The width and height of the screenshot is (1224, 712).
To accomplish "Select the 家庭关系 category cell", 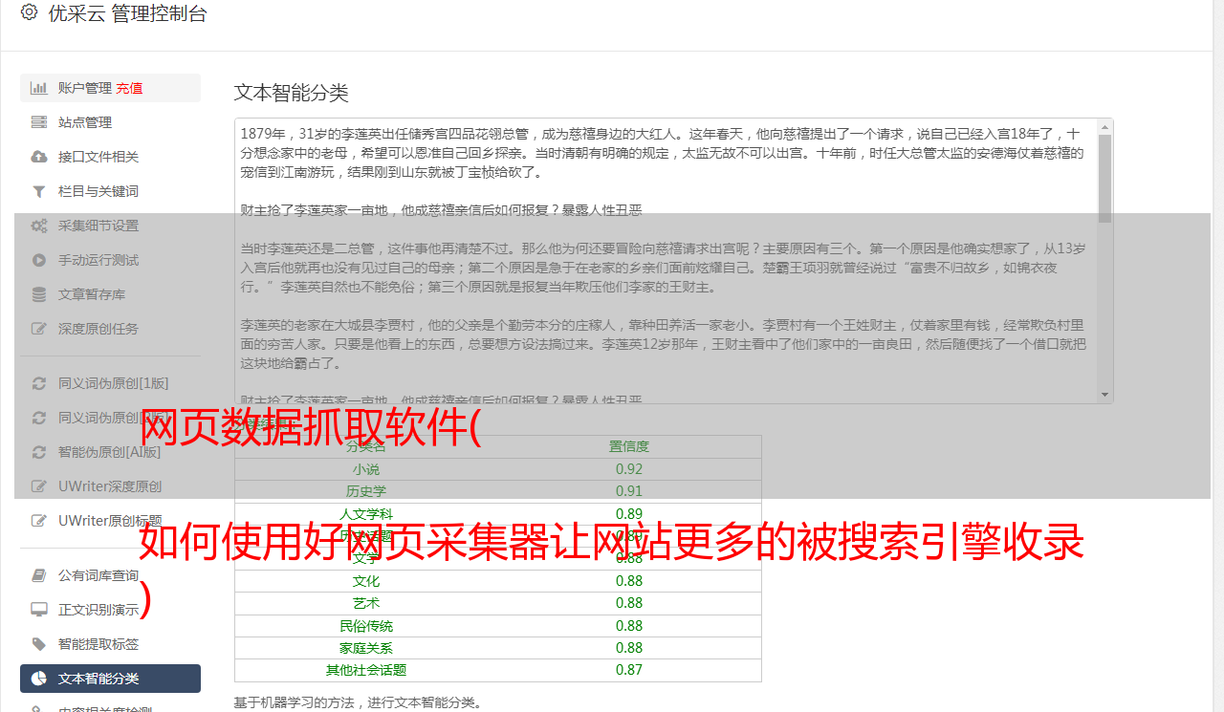I will coord(366,648).
